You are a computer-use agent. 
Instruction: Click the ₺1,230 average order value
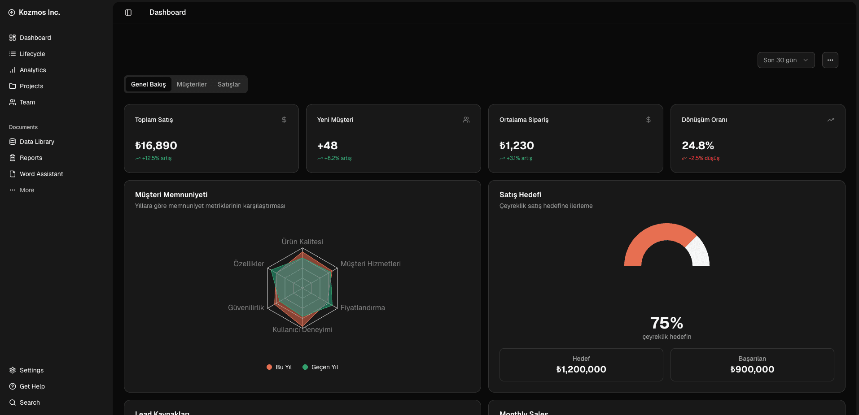[517, 146]
